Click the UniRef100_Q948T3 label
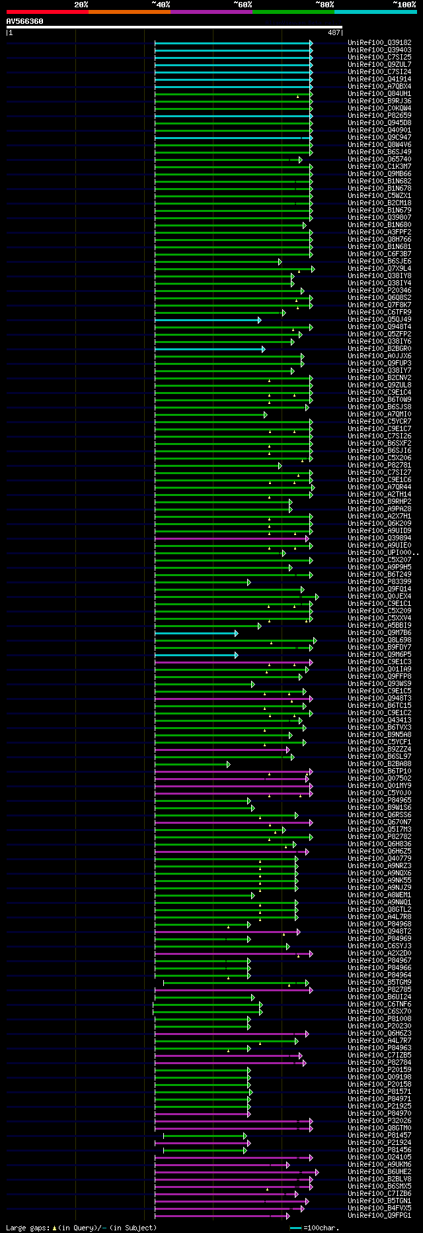This screenshot has height=1233, width=423. [379, 698]
